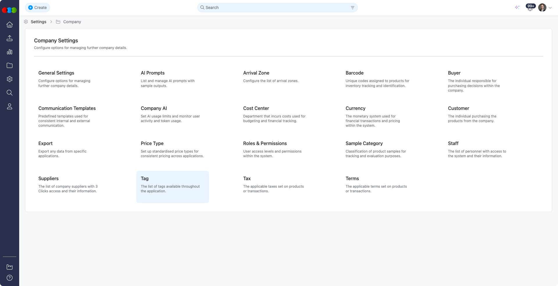The height and width of the screenshot is (286, 558).
Task: Open the AI sparkle icon in the top bar
Action: coord(517,8)
